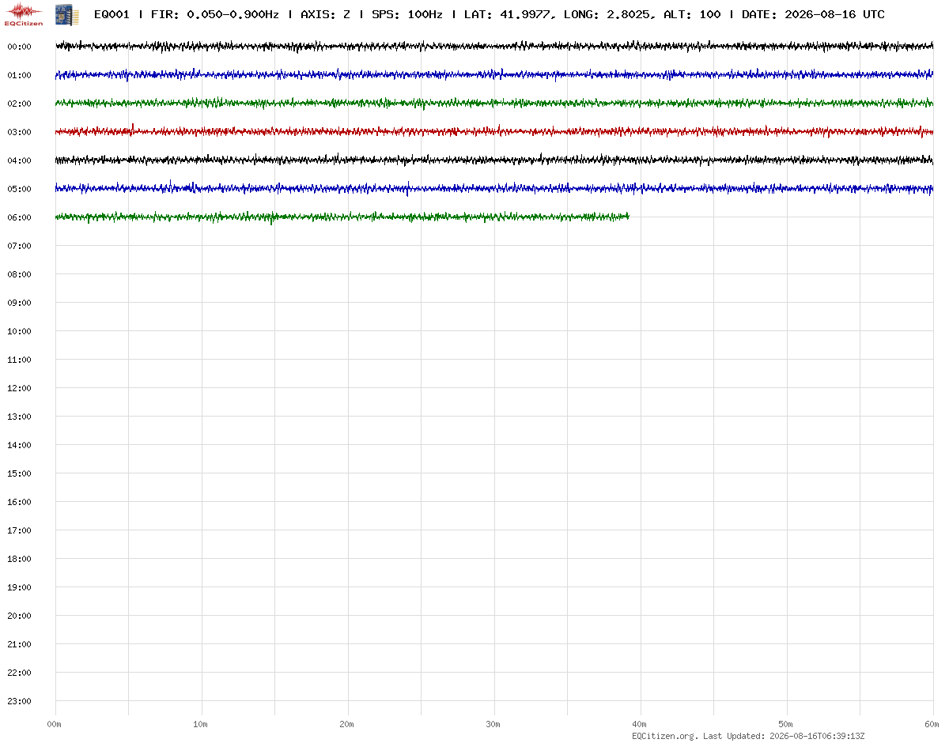
Task: Click the EQCitizen red seismograph logo
Action: 25,13
